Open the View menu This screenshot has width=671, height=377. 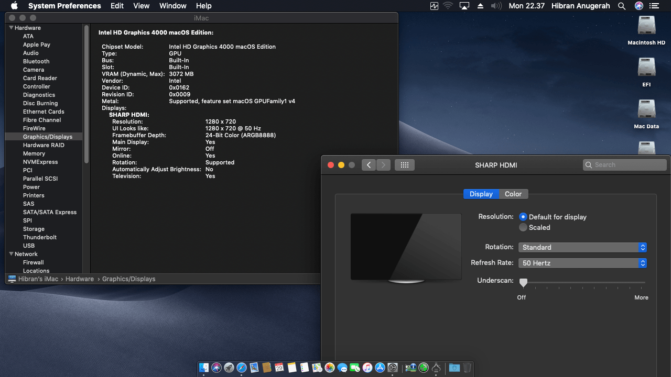[142, 6]
